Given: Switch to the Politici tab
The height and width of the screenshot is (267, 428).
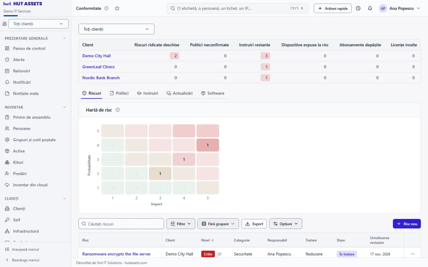Looking at the screenshot, I should [119, 93].
